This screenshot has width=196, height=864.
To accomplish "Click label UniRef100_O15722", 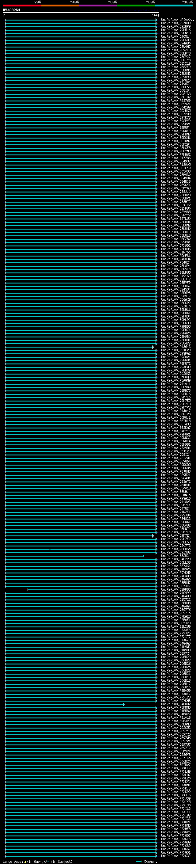I will [176, 600].
